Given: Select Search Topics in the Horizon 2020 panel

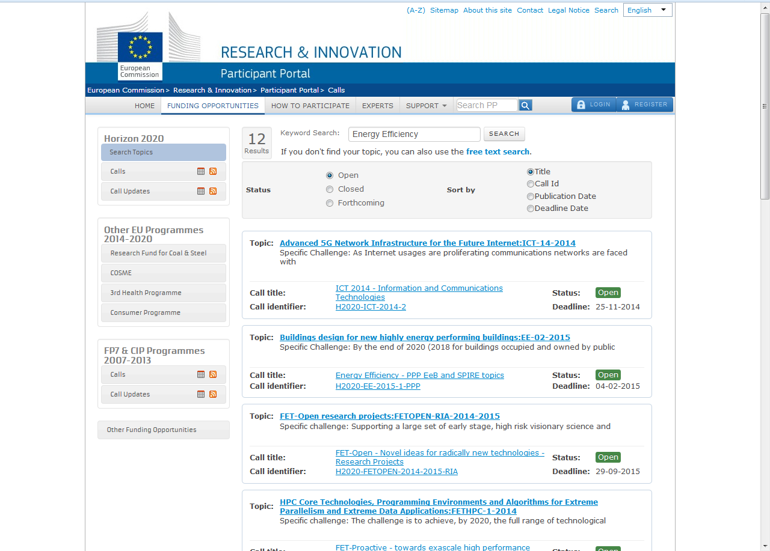Looking at the screenshot, I should tap(164, 152).
